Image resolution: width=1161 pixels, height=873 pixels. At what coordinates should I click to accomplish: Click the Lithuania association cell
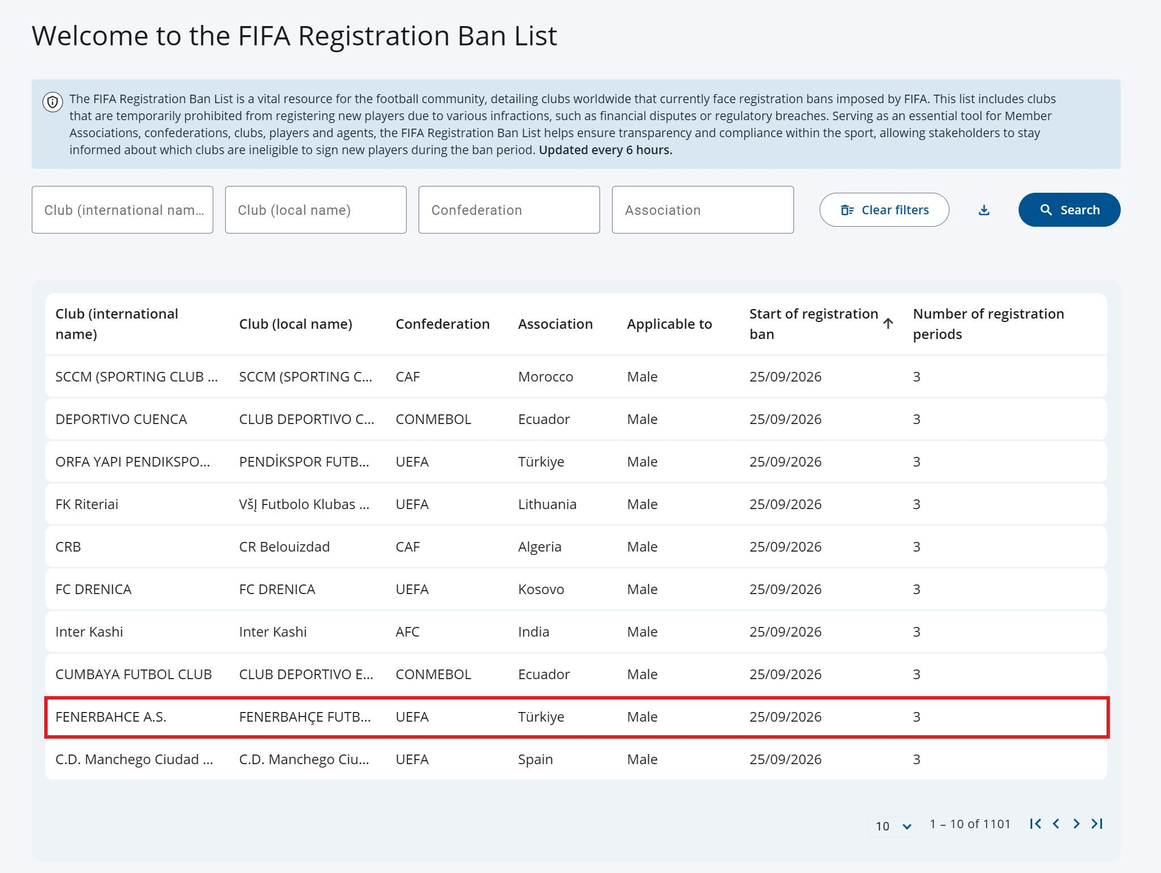click(547, 504)
